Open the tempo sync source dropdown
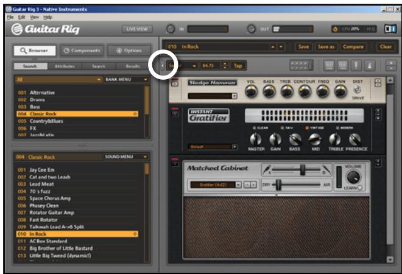The height and width of the screenshot is (274, 402). [182, 66]
